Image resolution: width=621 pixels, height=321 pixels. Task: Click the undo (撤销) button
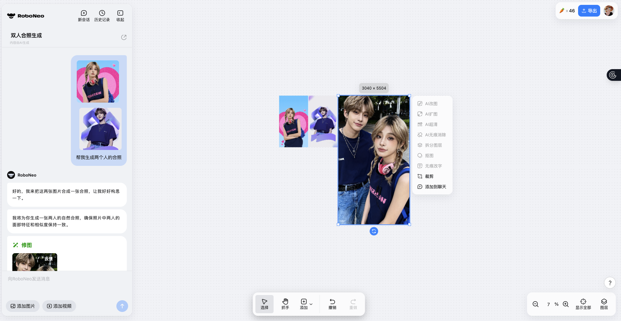pyautogui.click(x=332, y=304)
